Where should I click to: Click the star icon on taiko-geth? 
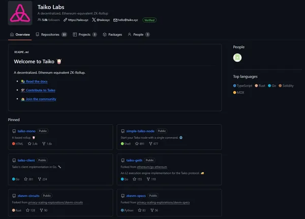tap(134, 179)
